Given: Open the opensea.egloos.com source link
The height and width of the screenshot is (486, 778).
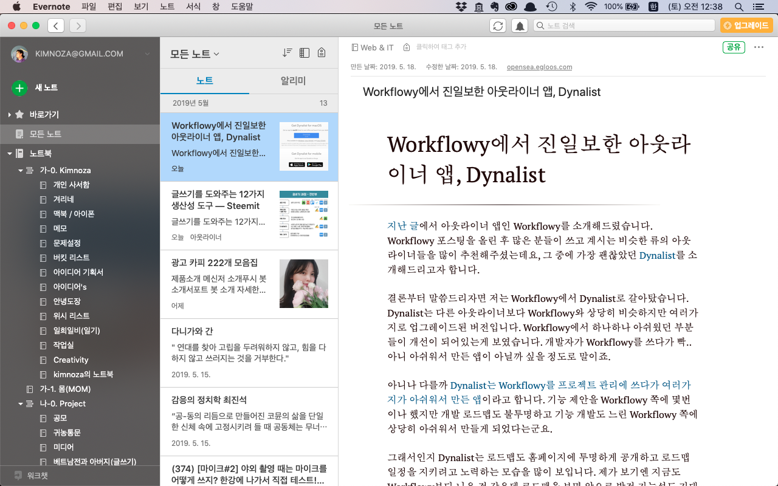Looking at the screenshot, I should [539, 67].
